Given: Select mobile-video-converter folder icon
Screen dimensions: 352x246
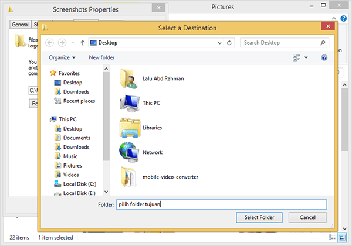Looking at the screenshot, I should [128, 177].
